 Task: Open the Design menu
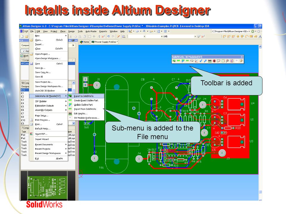71,31
